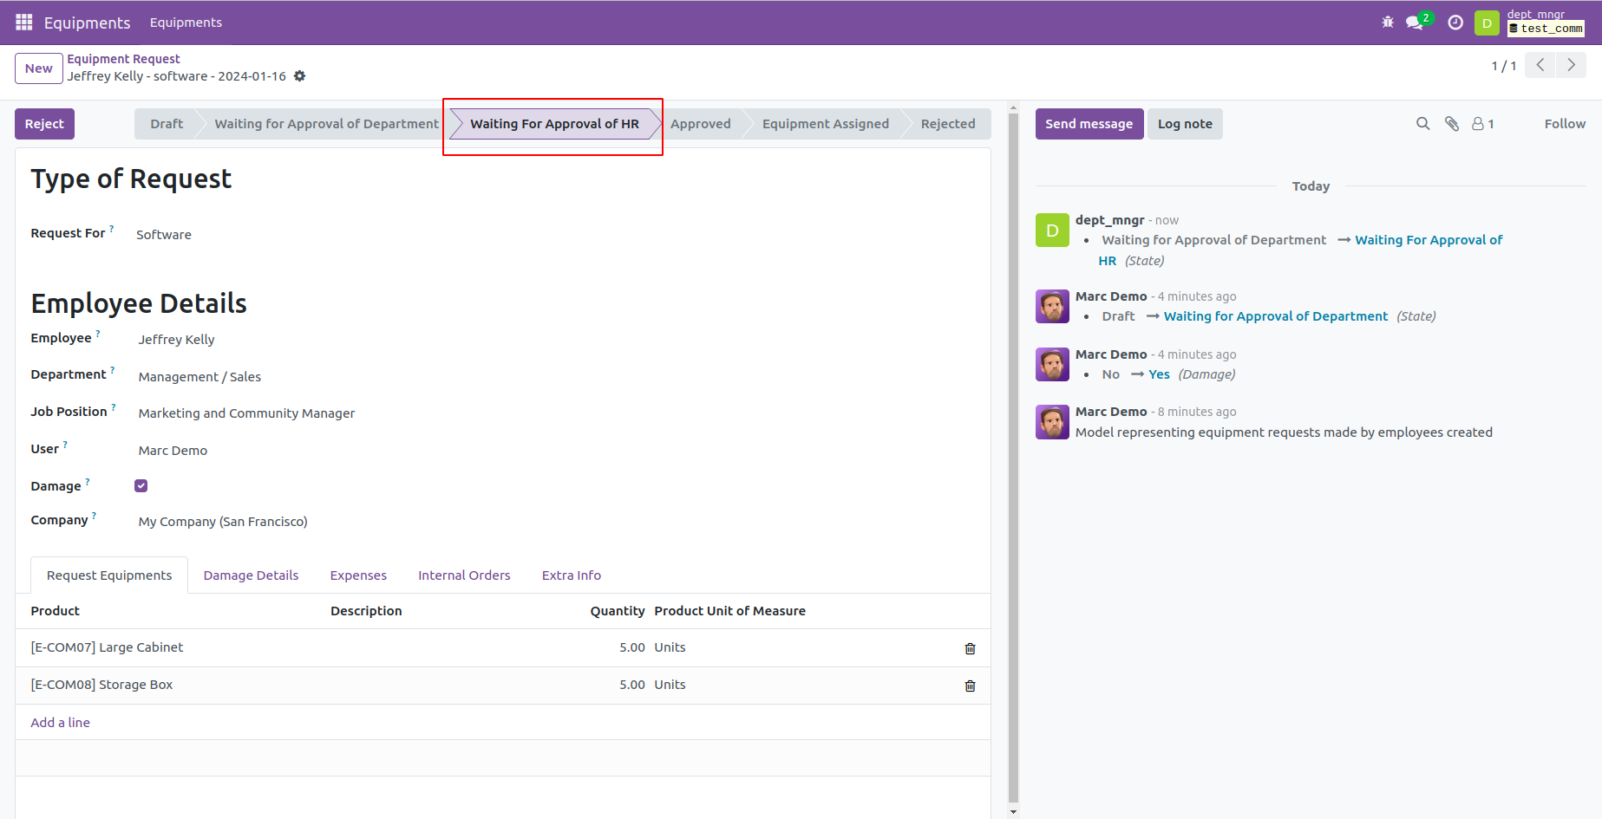Screen dimensions: 1602x819
Task: Edit quantity 5.00 of Large Cabinet
Action: (x=631, y=647)
